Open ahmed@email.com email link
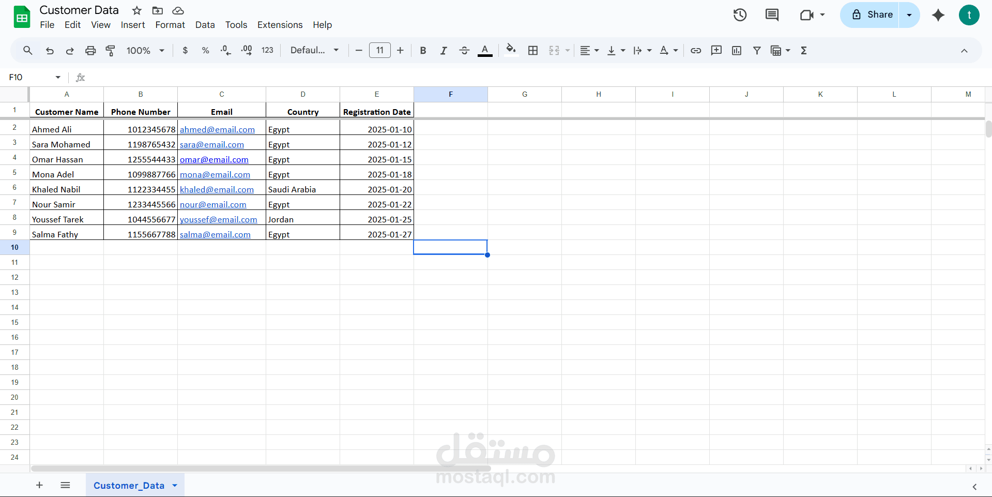The width and height of the screenshot is (992, 497). point(217,129)
